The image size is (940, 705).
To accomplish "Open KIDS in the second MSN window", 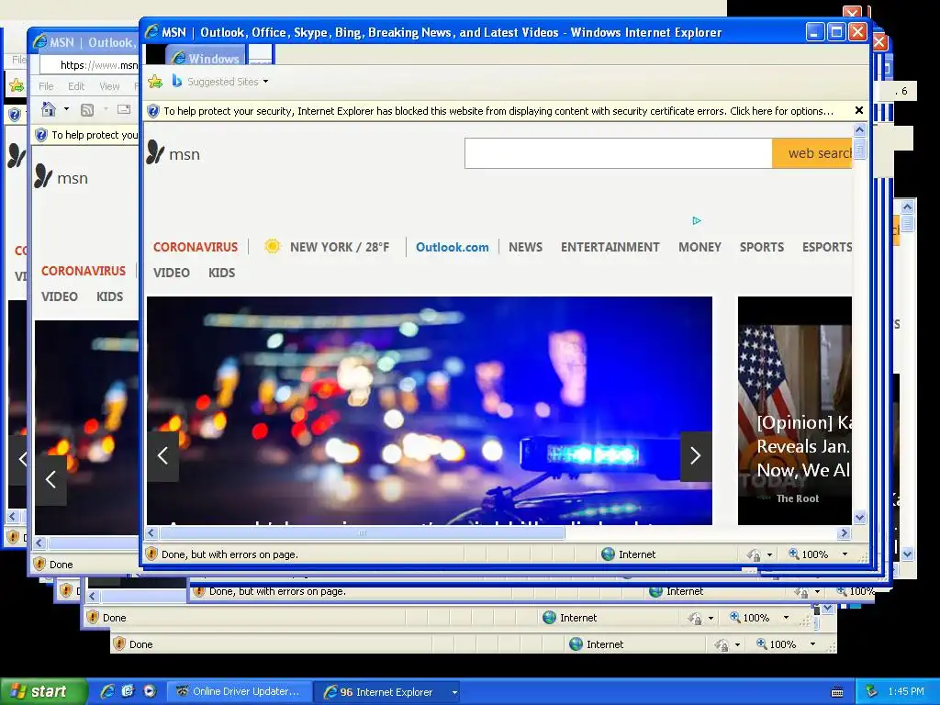I will (x=110, y=297).
